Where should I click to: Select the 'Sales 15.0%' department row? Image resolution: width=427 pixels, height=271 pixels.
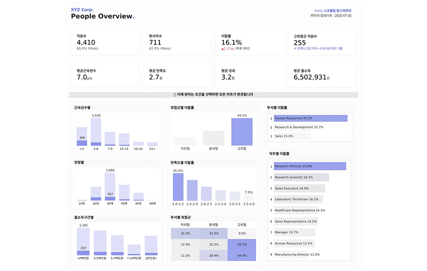point(292,136)
